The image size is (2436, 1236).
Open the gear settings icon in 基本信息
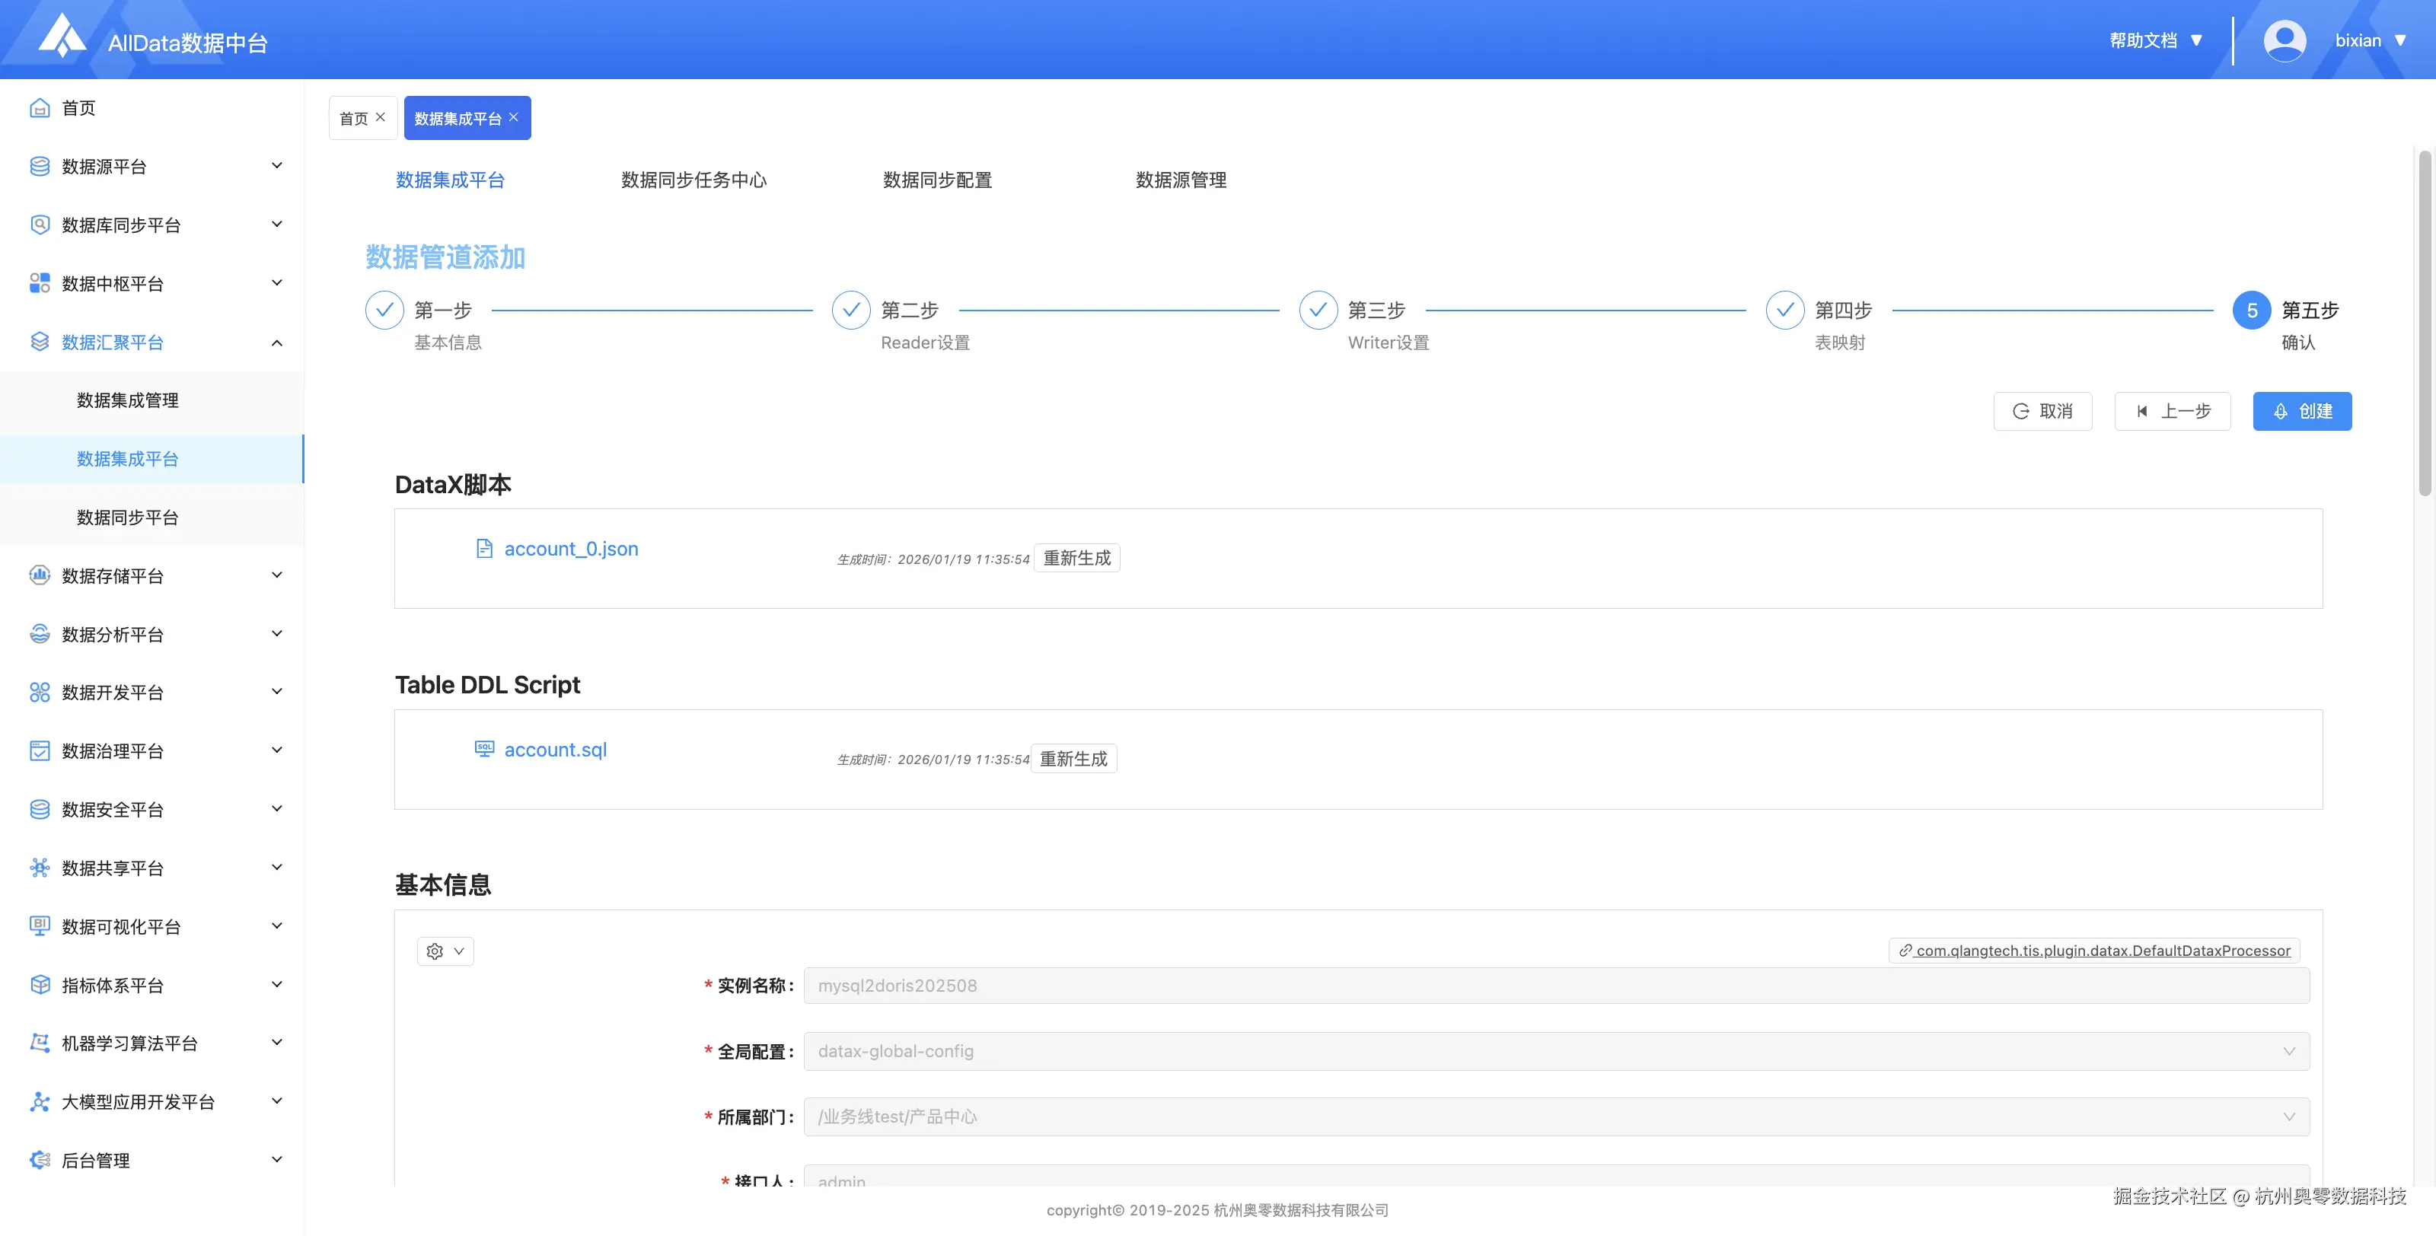(435, 951)
